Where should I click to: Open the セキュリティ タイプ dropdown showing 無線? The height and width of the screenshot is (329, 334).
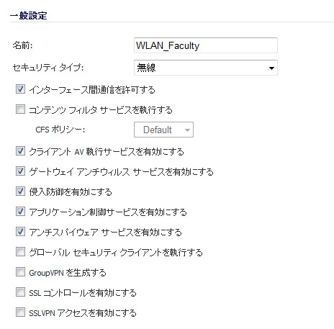pos(206,68)
